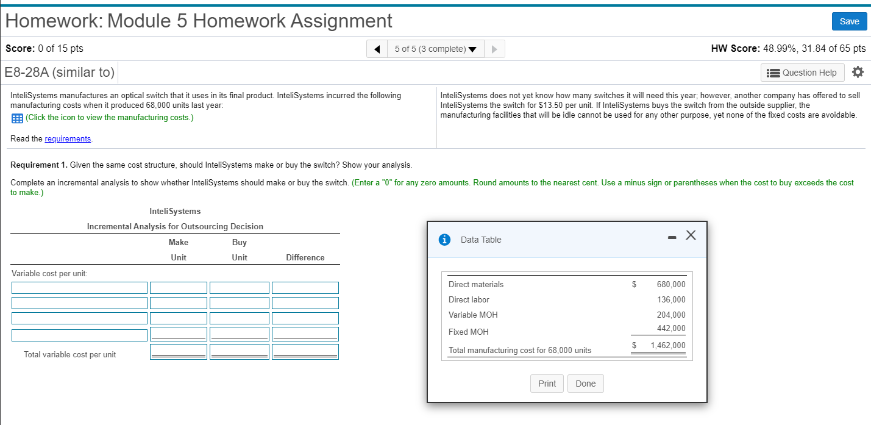
Task: Click second row Difference input
Action: [x=305, y=302]
